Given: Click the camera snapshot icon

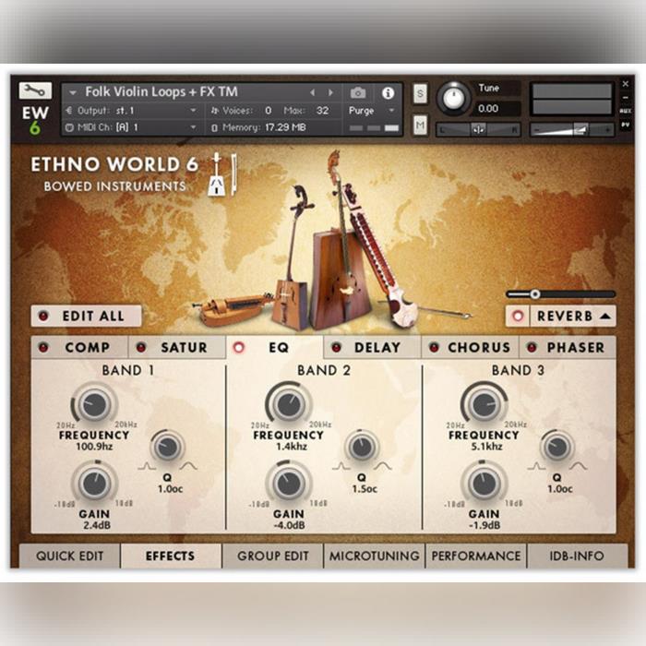Looking at the screenshot, I should click(358, 92).
